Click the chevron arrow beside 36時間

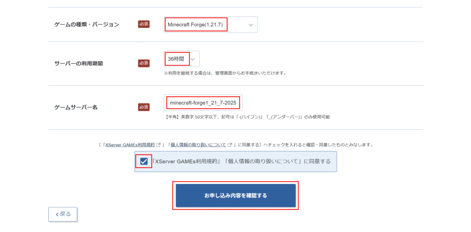pos(193,59)
